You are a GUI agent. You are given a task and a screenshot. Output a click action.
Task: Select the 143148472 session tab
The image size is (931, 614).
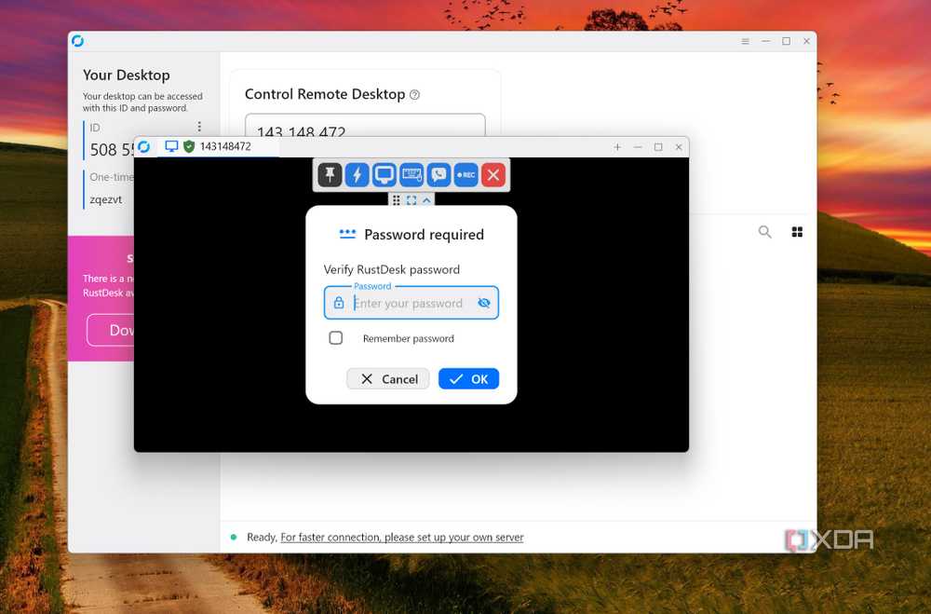(x=217, y=147)
